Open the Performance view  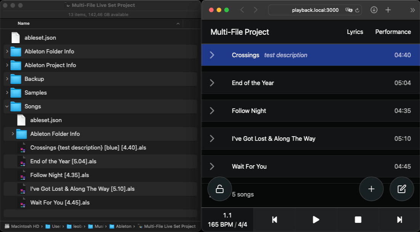tap(393, 32)
